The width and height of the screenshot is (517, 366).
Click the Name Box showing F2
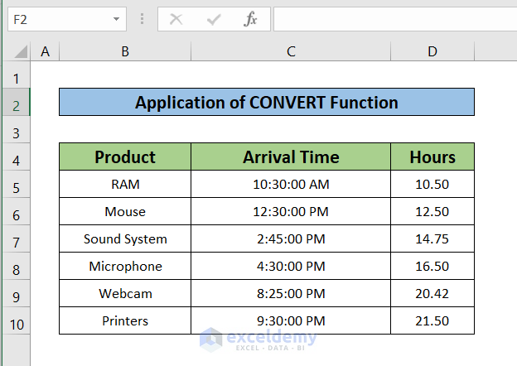pos(67,19)
